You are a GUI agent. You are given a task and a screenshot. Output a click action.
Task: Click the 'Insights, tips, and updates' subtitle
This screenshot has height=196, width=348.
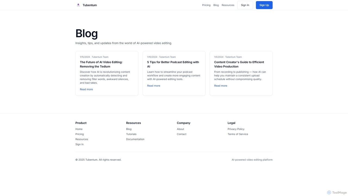click(124, 43)
